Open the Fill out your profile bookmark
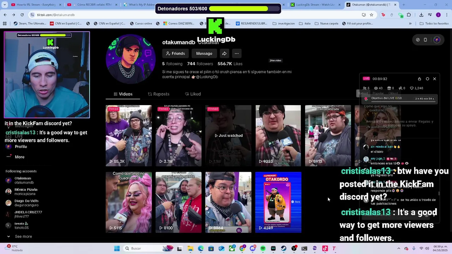The image size is (452, 254). (357, 24)
